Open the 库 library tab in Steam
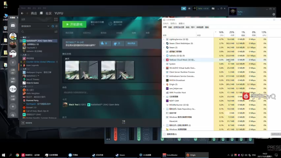 click(41, 13)
